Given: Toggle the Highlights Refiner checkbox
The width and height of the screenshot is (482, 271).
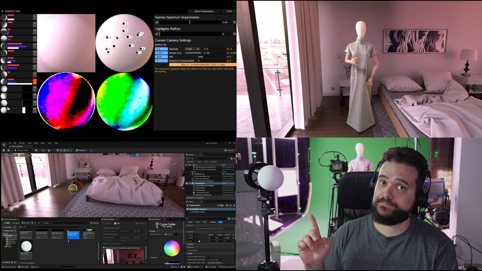Looking at the screenshot, I should pyautogui.click(x=157, y=34).
